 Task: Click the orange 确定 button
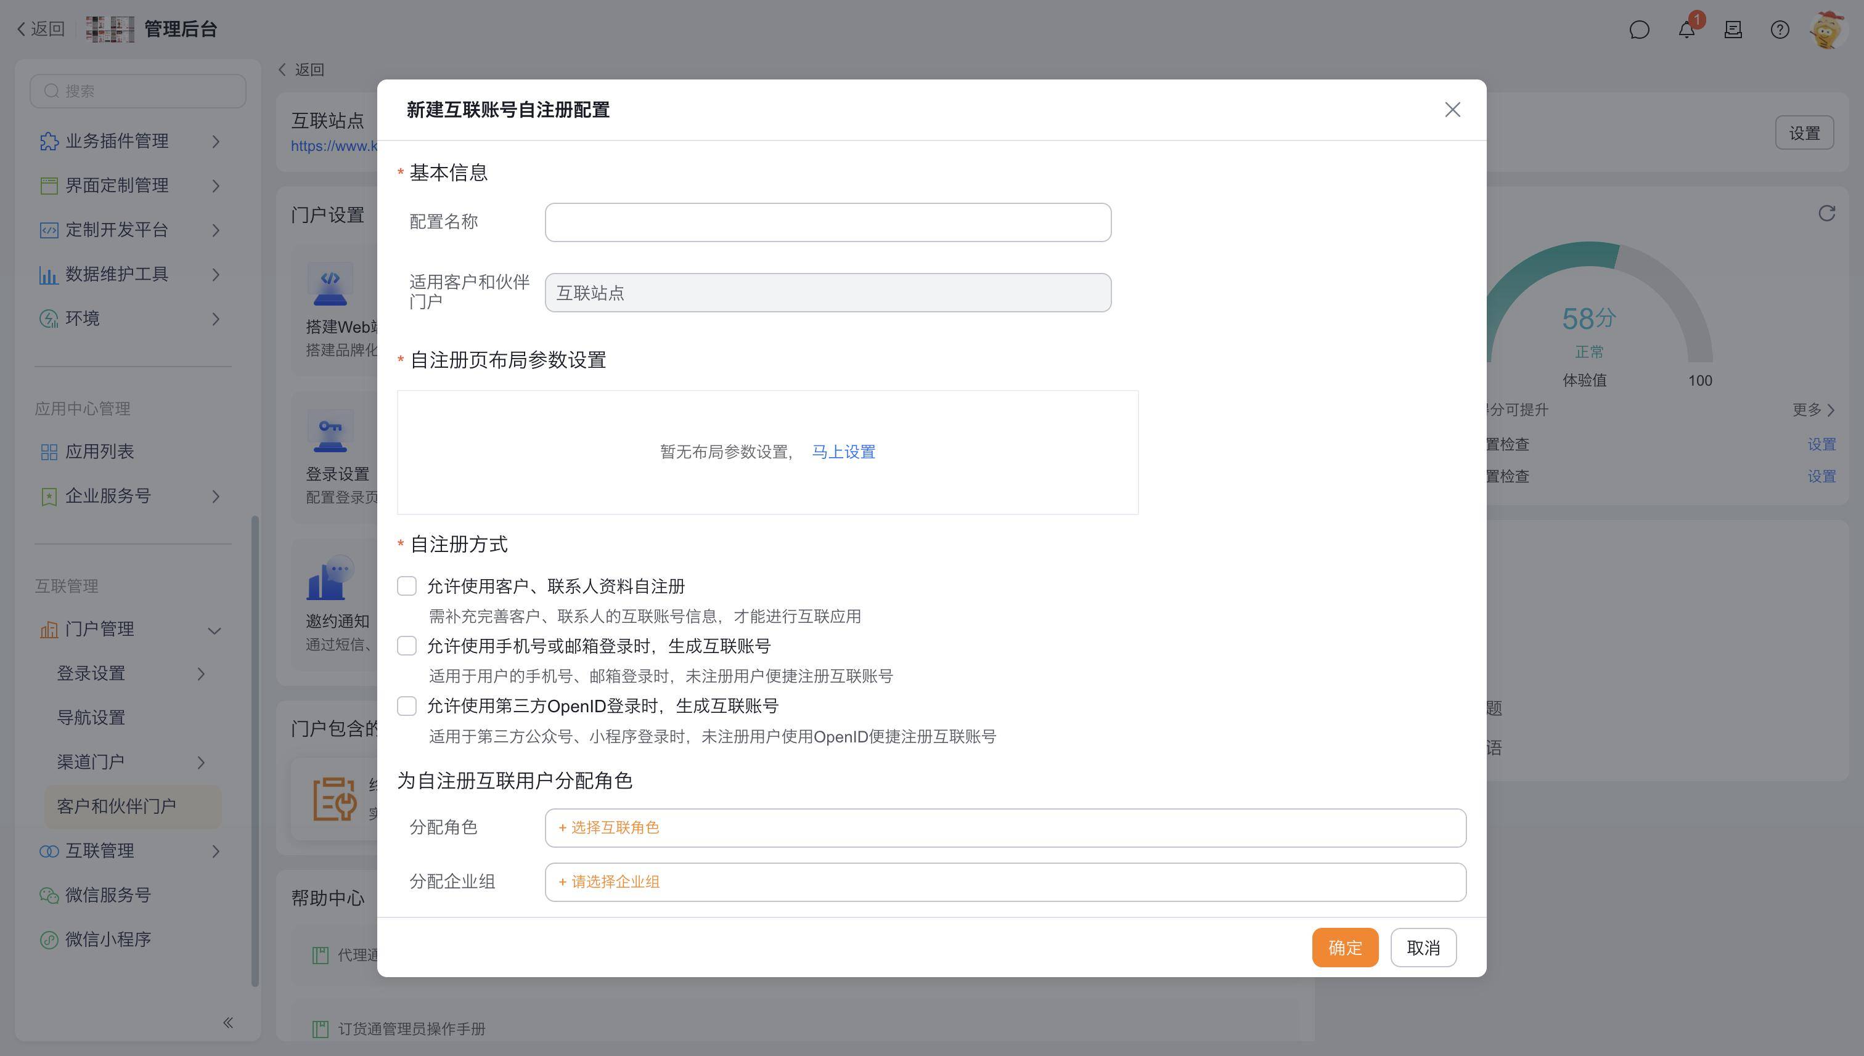(x=1344, y=947)
